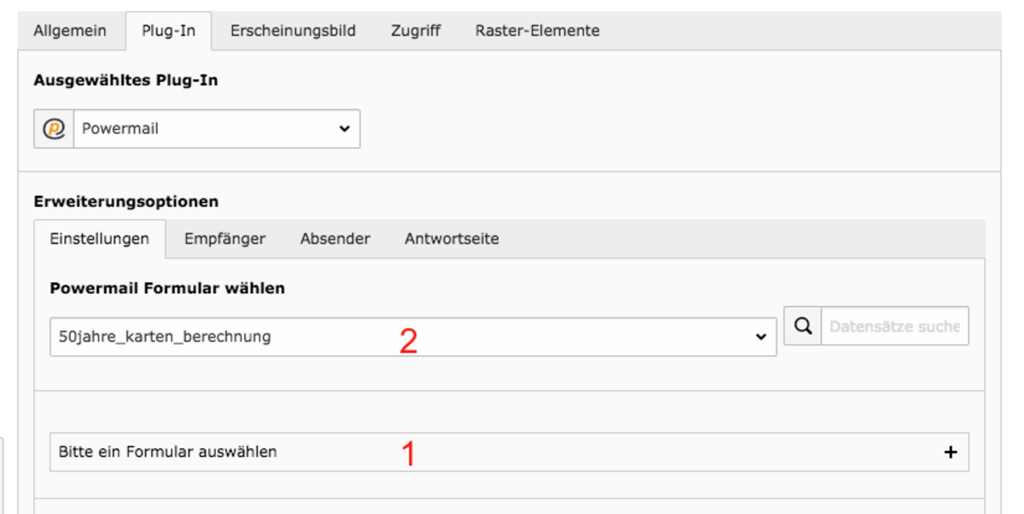Click the plus icon beside Bitte ein Formular auswählen
Screen dimensions: 1024x514
[951, 452]
